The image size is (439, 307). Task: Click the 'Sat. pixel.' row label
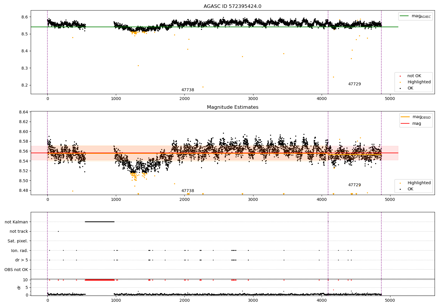[18, 241]
